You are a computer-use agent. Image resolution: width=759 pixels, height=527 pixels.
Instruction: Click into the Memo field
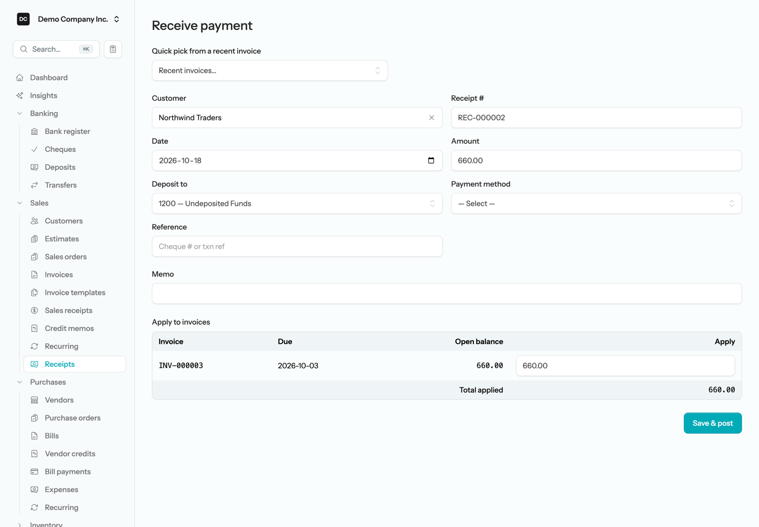click(447, 294)
